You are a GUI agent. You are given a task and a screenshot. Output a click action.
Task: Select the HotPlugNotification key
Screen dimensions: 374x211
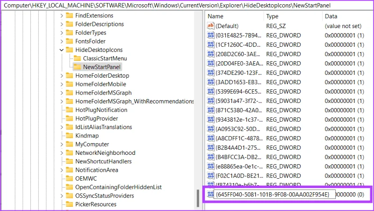pos(101,110)
